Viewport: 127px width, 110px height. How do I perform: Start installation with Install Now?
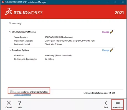[x=118, y=105]
